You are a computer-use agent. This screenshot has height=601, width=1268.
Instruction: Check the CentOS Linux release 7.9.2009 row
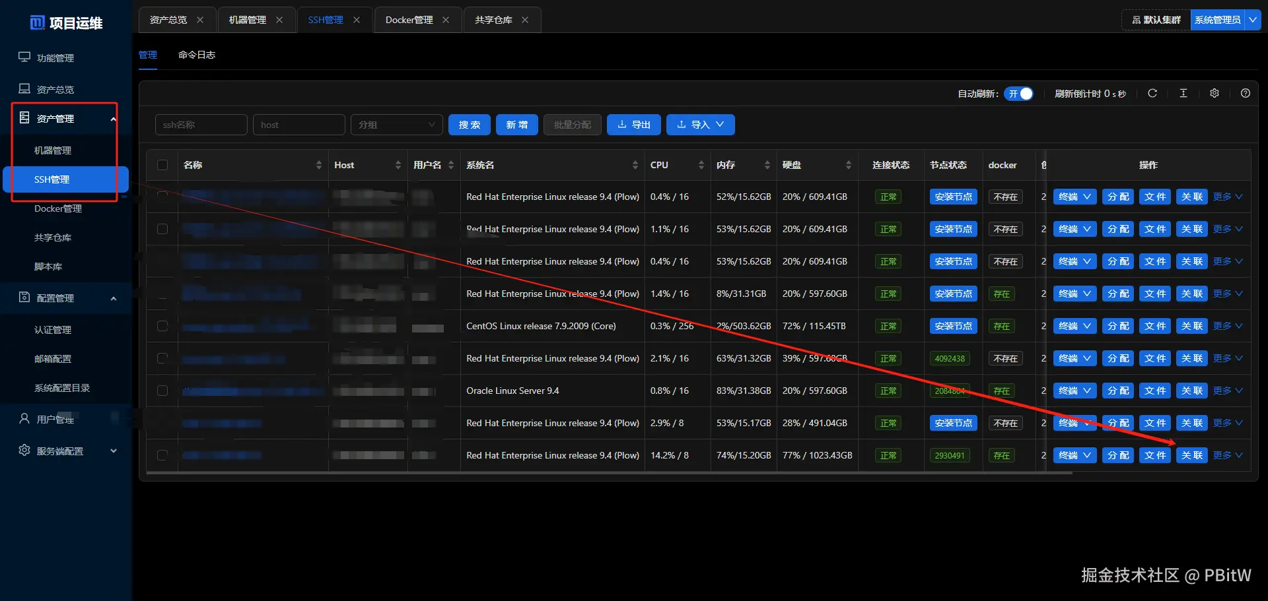(x=162, y=326)
